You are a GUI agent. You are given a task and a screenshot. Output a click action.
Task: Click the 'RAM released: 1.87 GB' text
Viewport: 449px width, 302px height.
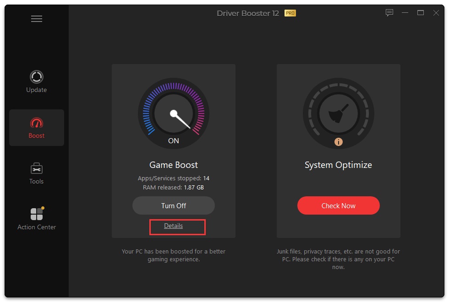point(174,187)
